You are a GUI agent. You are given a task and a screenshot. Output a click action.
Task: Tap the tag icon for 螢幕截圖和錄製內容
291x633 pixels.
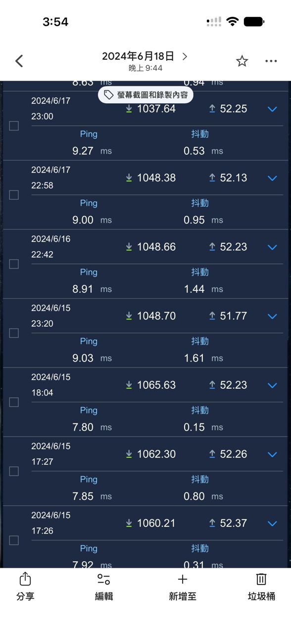108,95
